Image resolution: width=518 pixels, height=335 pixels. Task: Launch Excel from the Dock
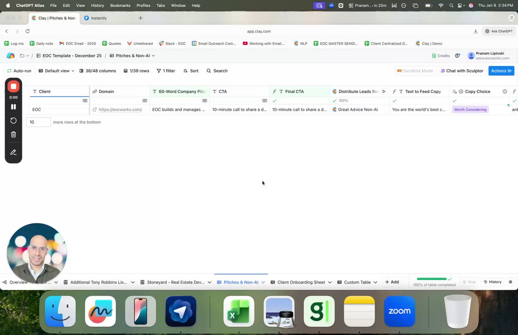(239, 311)
